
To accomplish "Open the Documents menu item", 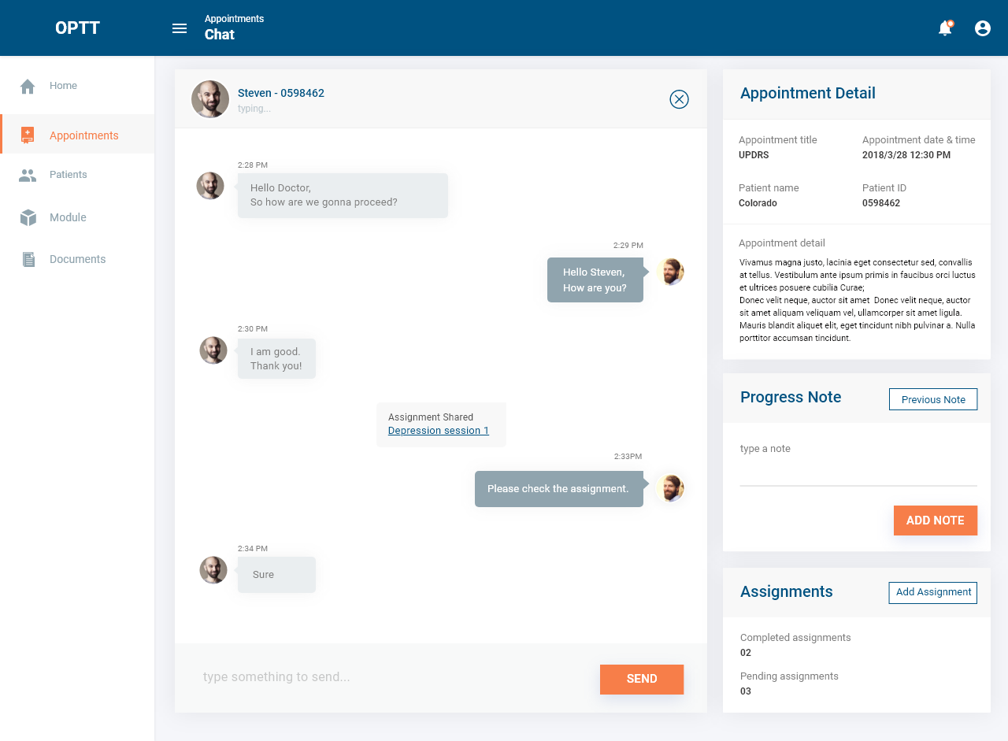I will point(77,259).
